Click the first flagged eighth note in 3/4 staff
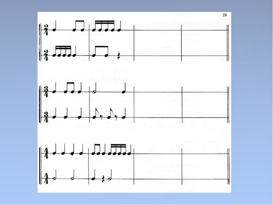Viewport: 273px width, 205px height. point(95,113)
